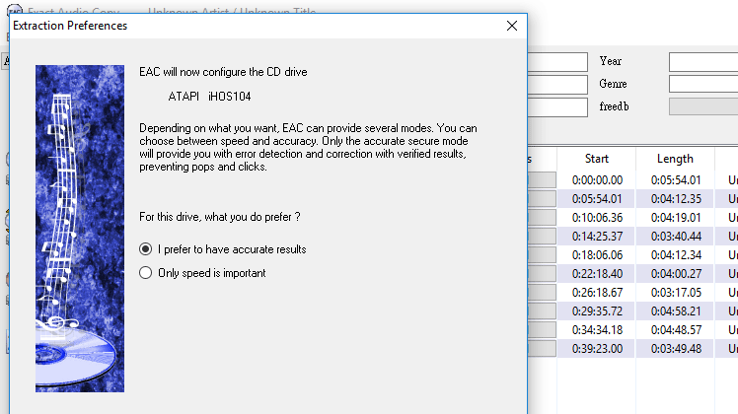Screen dimensions: 738x414
Task: Click the ATAPI iHOS104 drive name text
Action: (x=209, y=97)
